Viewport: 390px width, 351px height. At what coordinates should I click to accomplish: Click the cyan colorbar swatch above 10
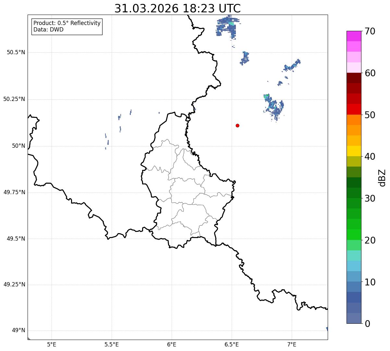pyautogui.click(x=354, y=266)
